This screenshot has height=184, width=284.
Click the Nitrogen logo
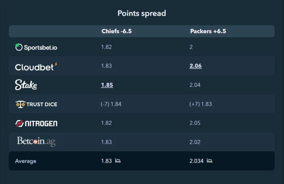[x=36, y=124]
